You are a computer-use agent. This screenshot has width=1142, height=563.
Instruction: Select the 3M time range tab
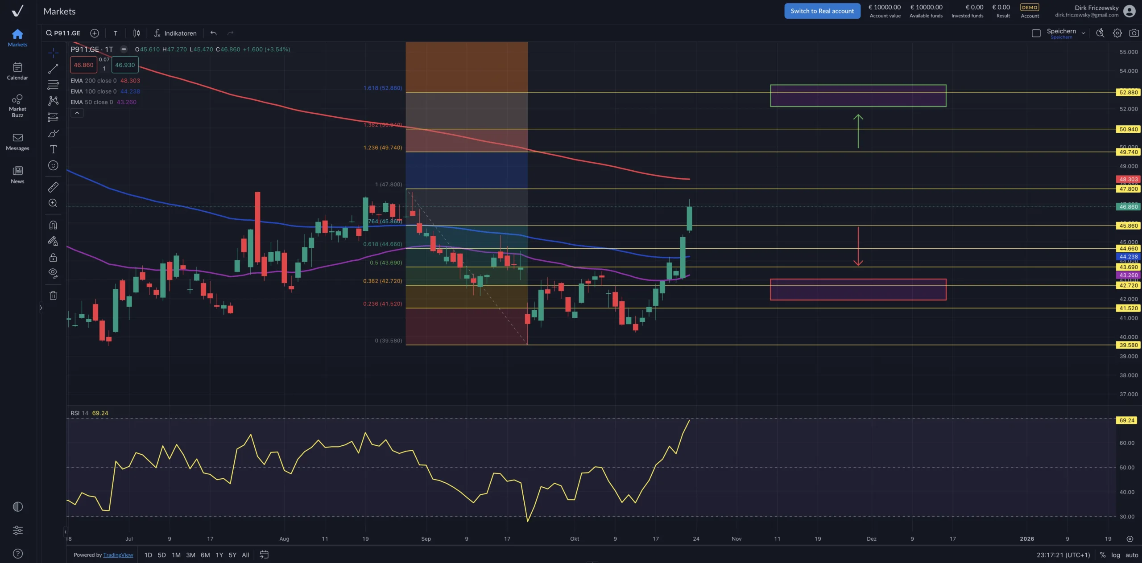tap(190, 555)
